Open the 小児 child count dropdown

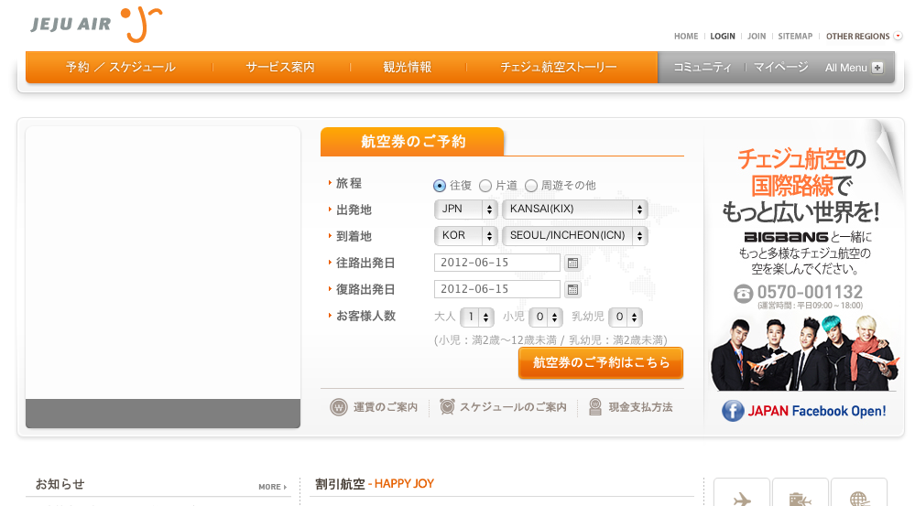click(x=546, y=318)
